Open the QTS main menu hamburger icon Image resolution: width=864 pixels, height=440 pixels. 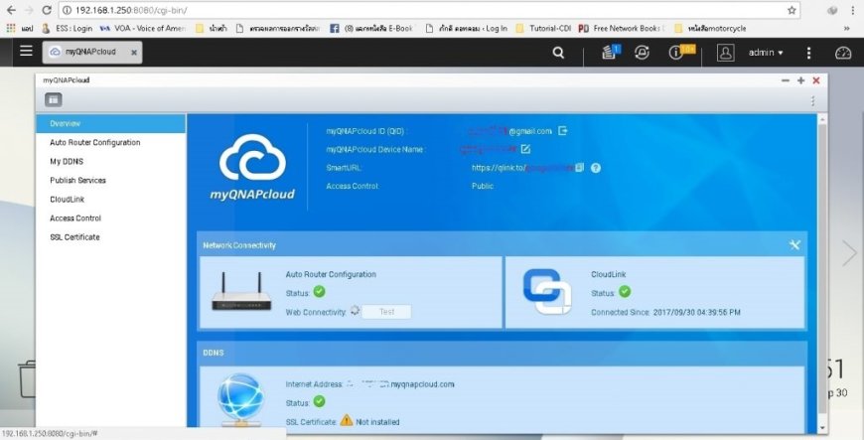point(26,52)
